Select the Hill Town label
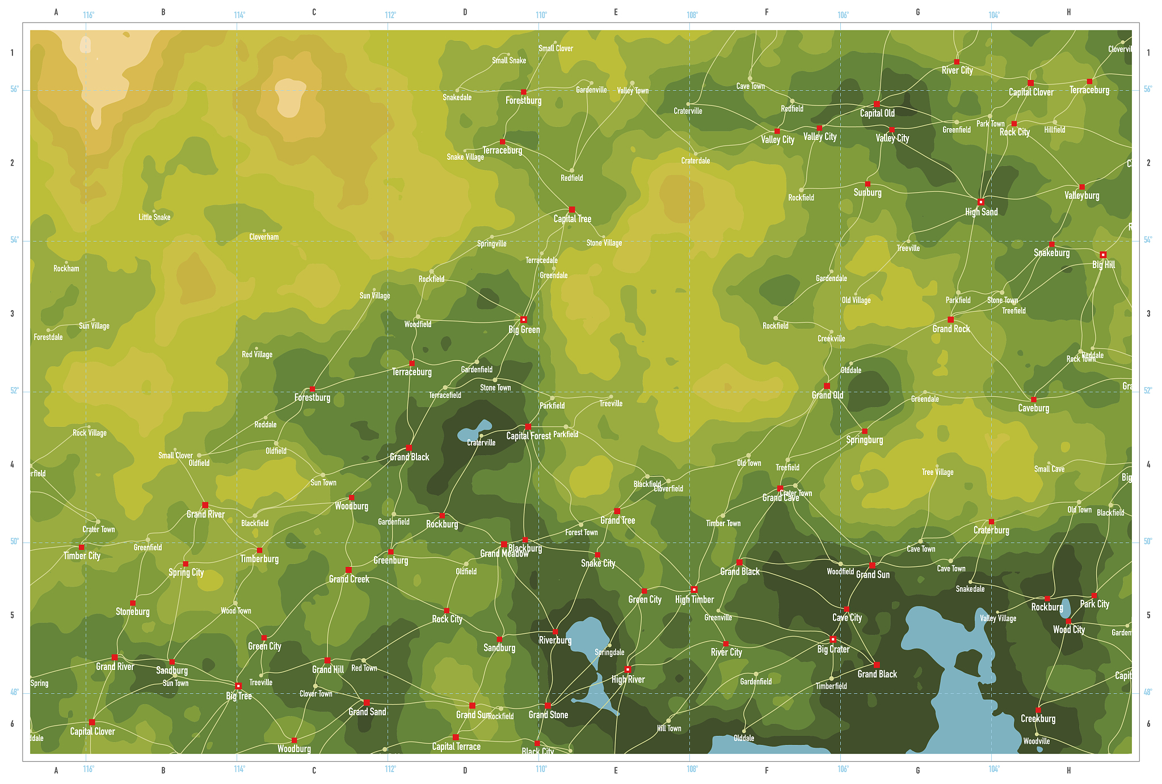The width and height of the screenshot is (1162, 784). tap(669, 728)
